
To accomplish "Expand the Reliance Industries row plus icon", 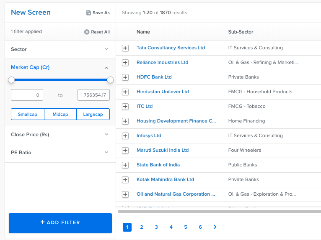I will tap(125, 62).
